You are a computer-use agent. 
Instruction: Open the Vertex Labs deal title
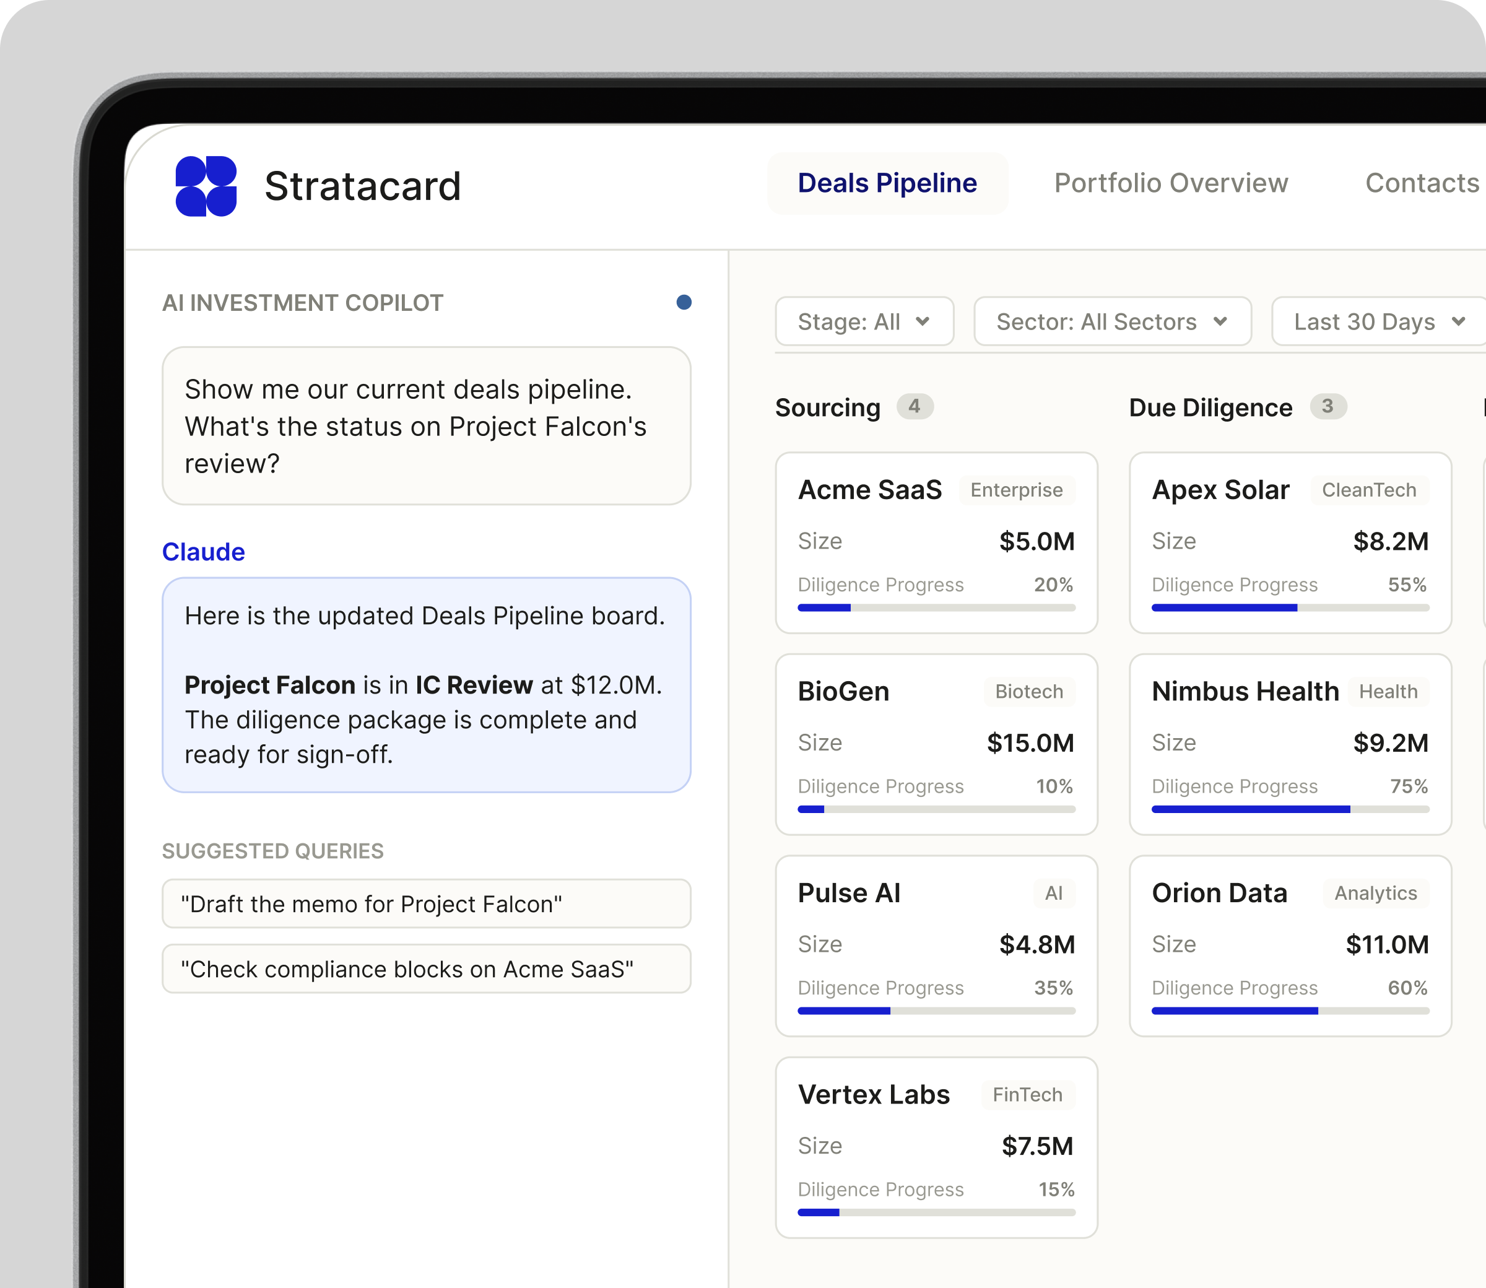tap(874, 1094)
